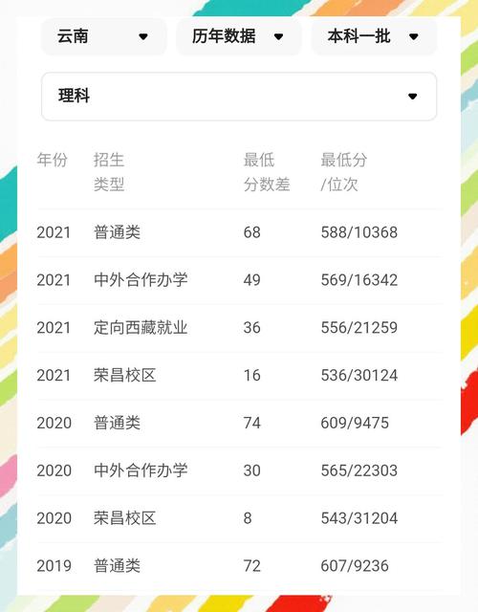Select the 定向西藏就业 cell
This screenshot has width=478, height=612.
tap(141, 328)
